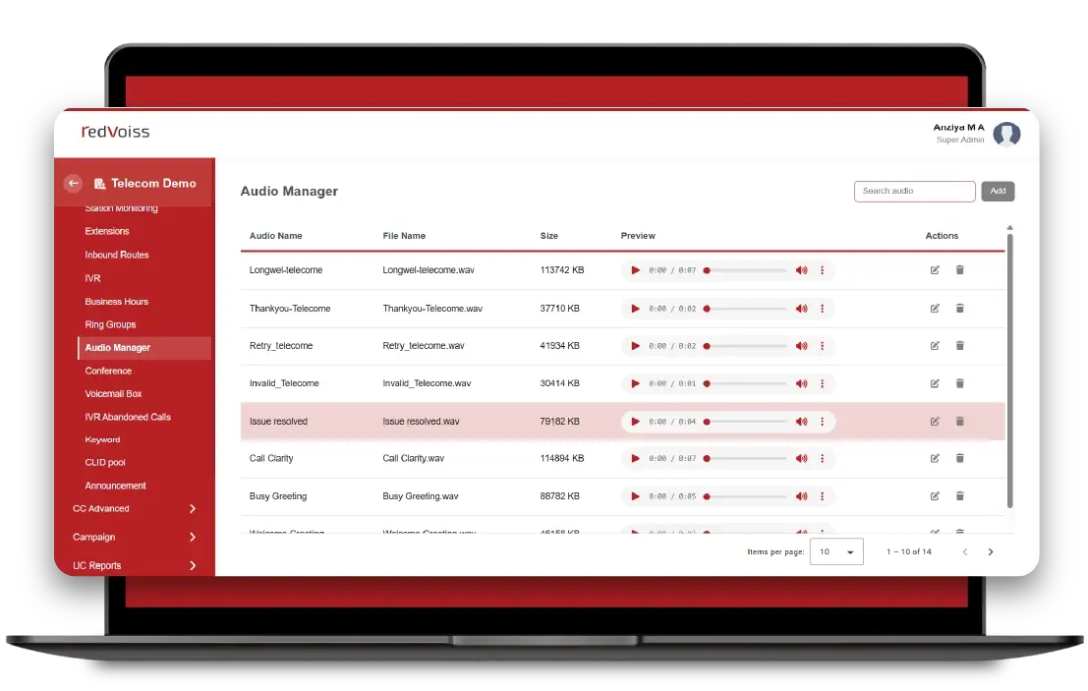The image size is (1088, 691).
Task: Go to previous page of audio list
Action: 964,551
